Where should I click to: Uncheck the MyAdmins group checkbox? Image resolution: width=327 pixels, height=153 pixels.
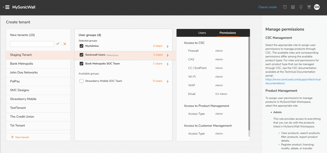(x=82, y=46)
